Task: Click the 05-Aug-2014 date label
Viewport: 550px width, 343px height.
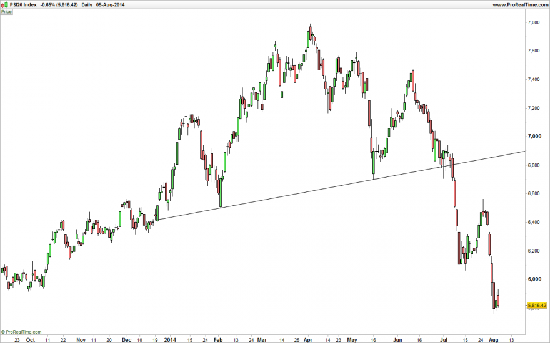Action: point(110,5)
